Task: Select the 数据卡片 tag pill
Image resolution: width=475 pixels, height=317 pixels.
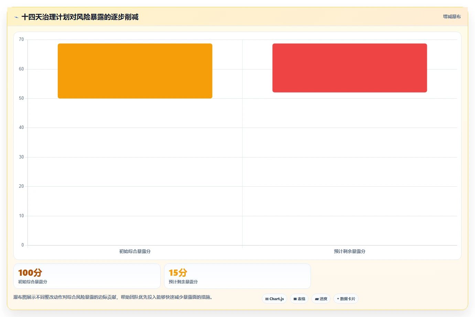Action: click(x=346, y=299)
